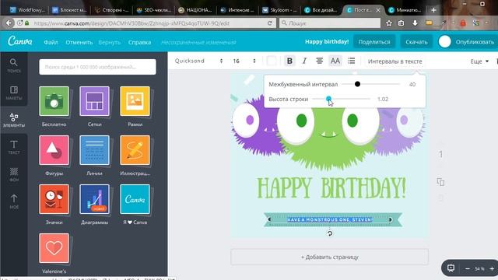Image resolution: width=498 pixels, height=280 pixels.
Task: Click the zoom out minus button
Action: pyautogui.click(x=467, y=269)
